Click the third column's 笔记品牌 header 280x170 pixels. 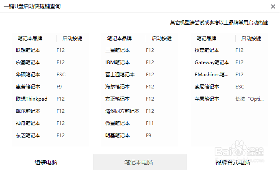206,38
